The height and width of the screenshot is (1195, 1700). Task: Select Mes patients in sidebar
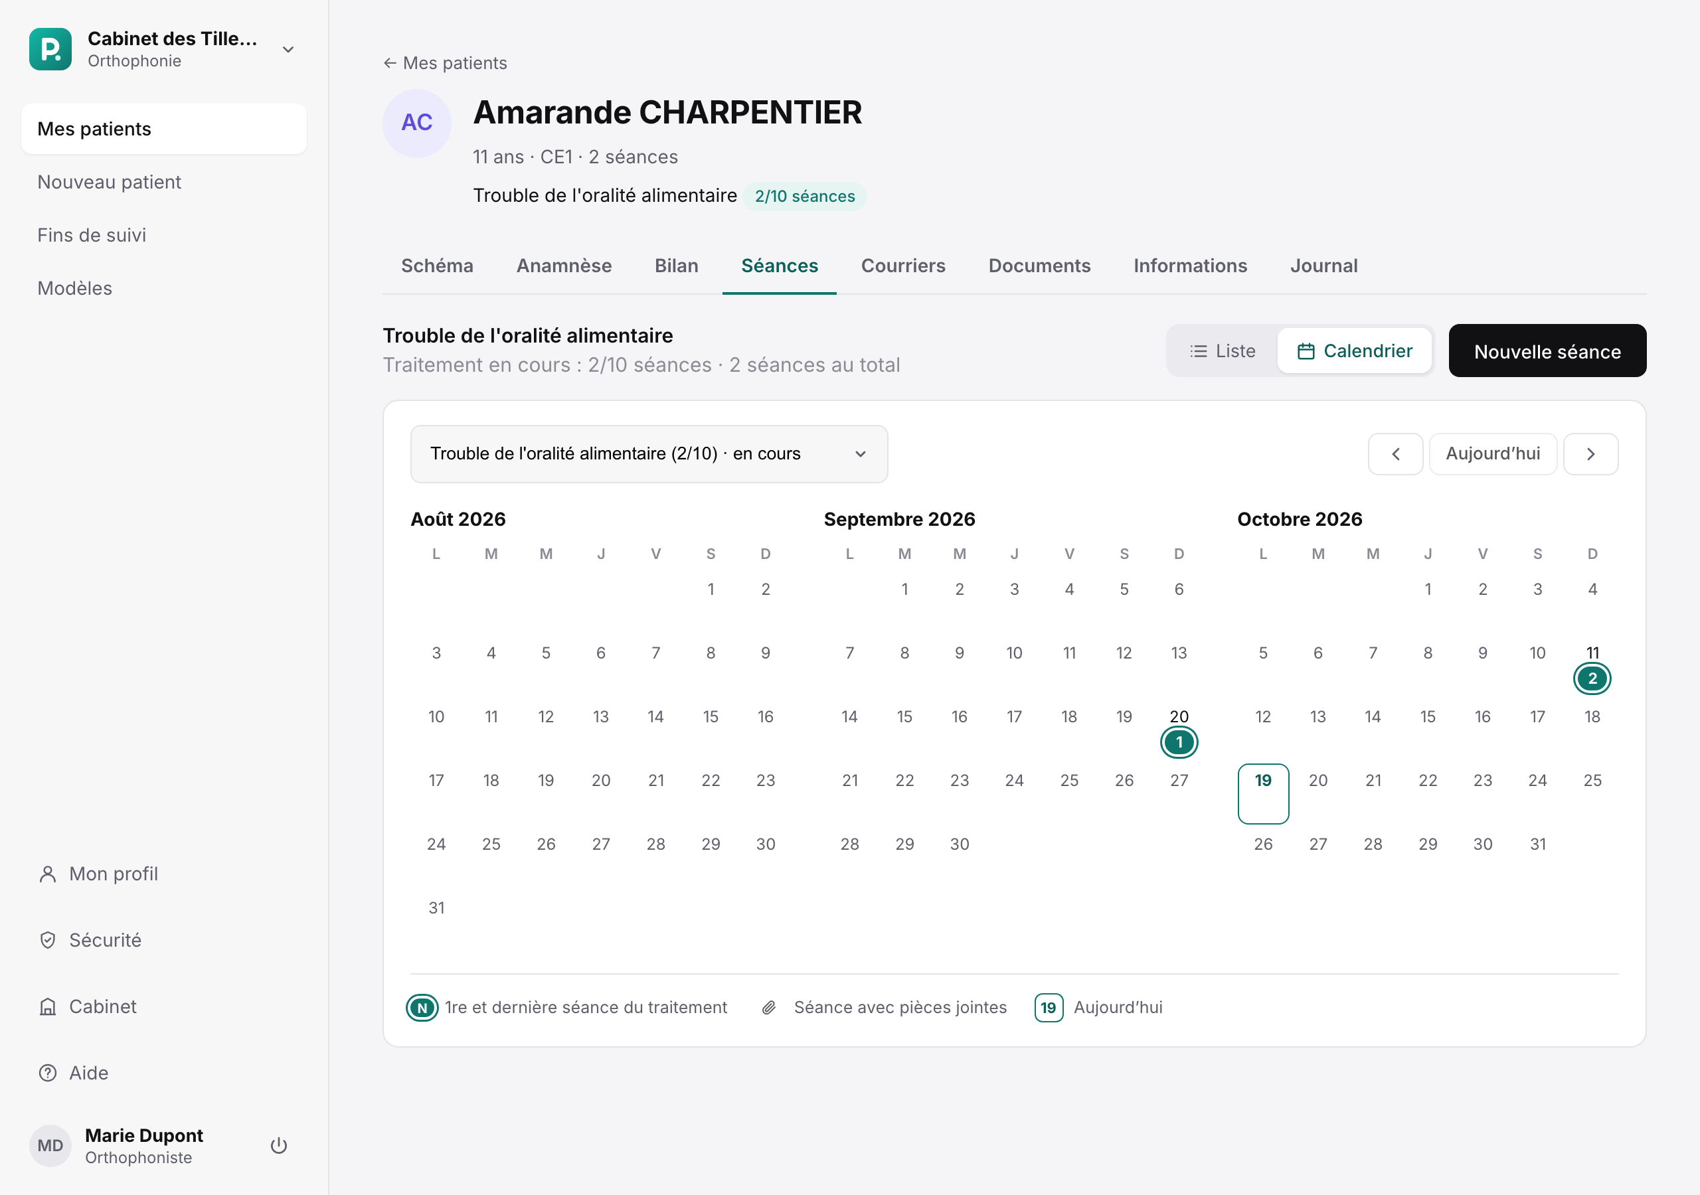click(163, 129)
